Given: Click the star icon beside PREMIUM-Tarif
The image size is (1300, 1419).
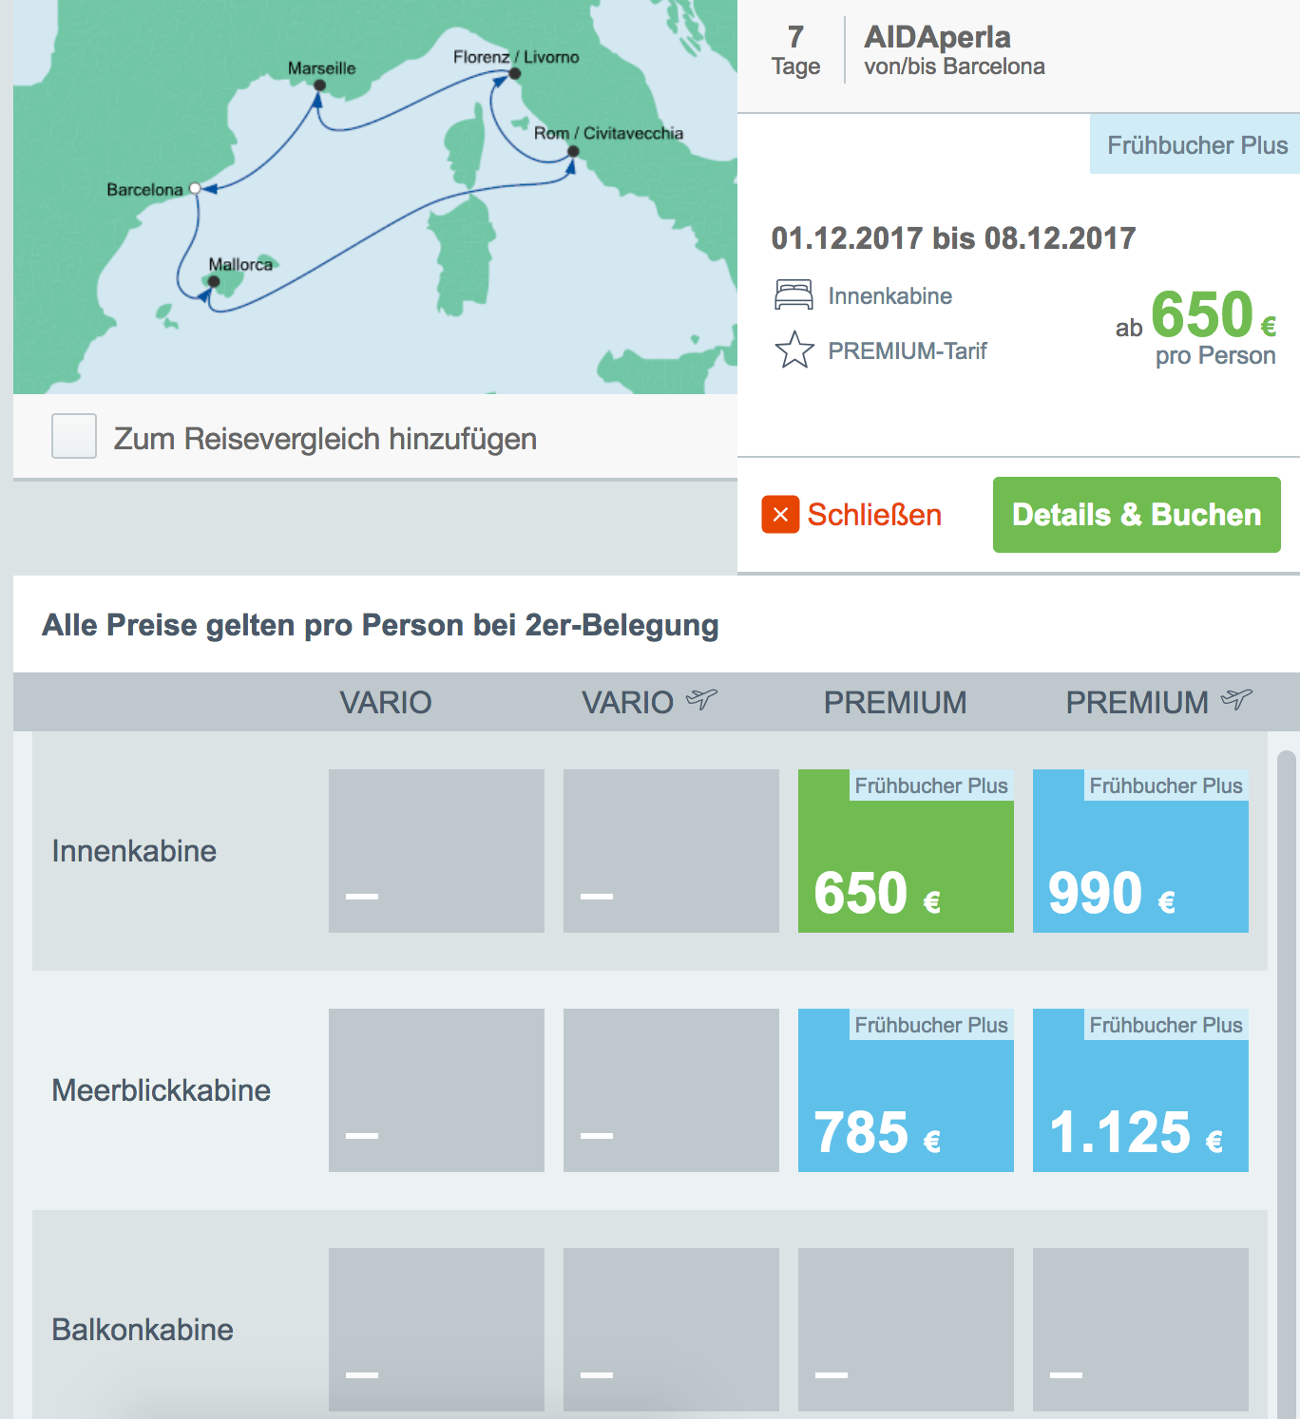Looking at the screenshot, I should tap(794, 350).
